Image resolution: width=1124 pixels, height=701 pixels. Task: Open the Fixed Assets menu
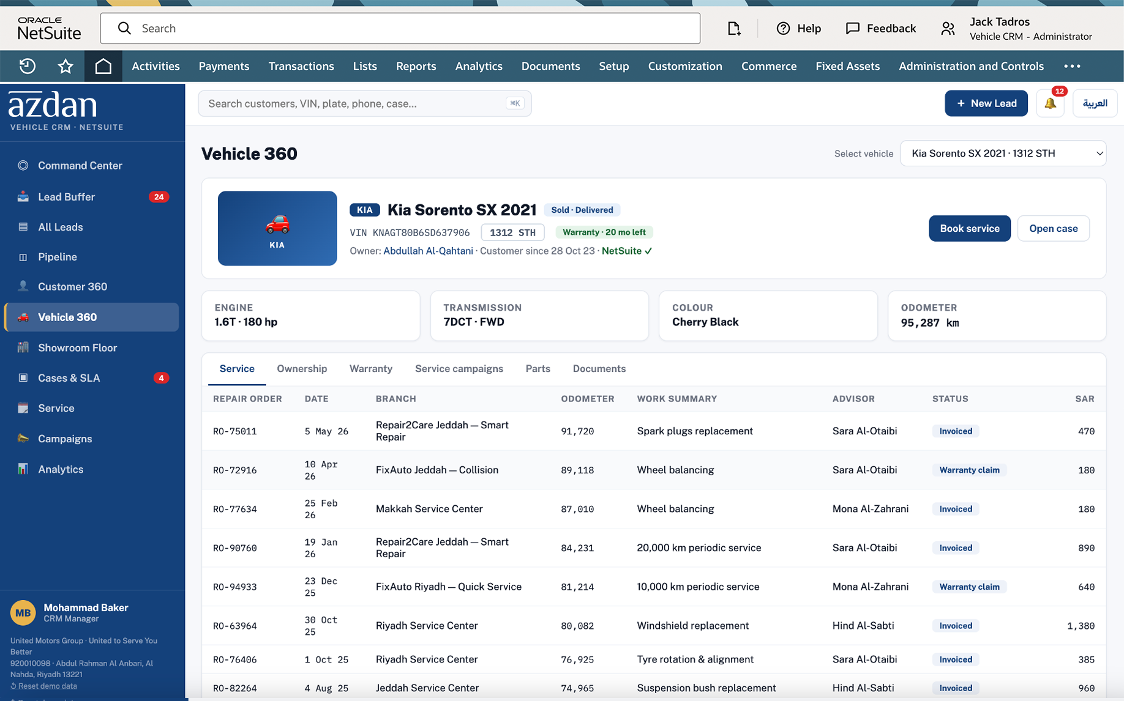(x=848, y=66)
